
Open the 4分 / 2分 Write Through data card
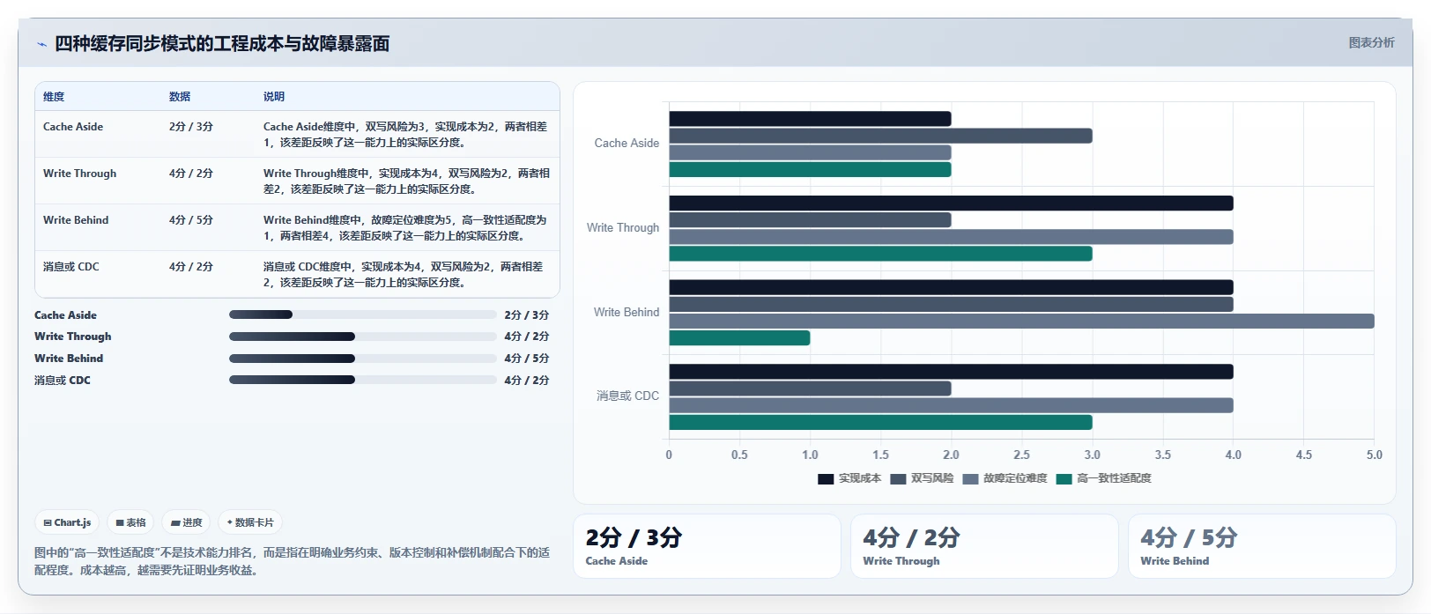point(984,546)
